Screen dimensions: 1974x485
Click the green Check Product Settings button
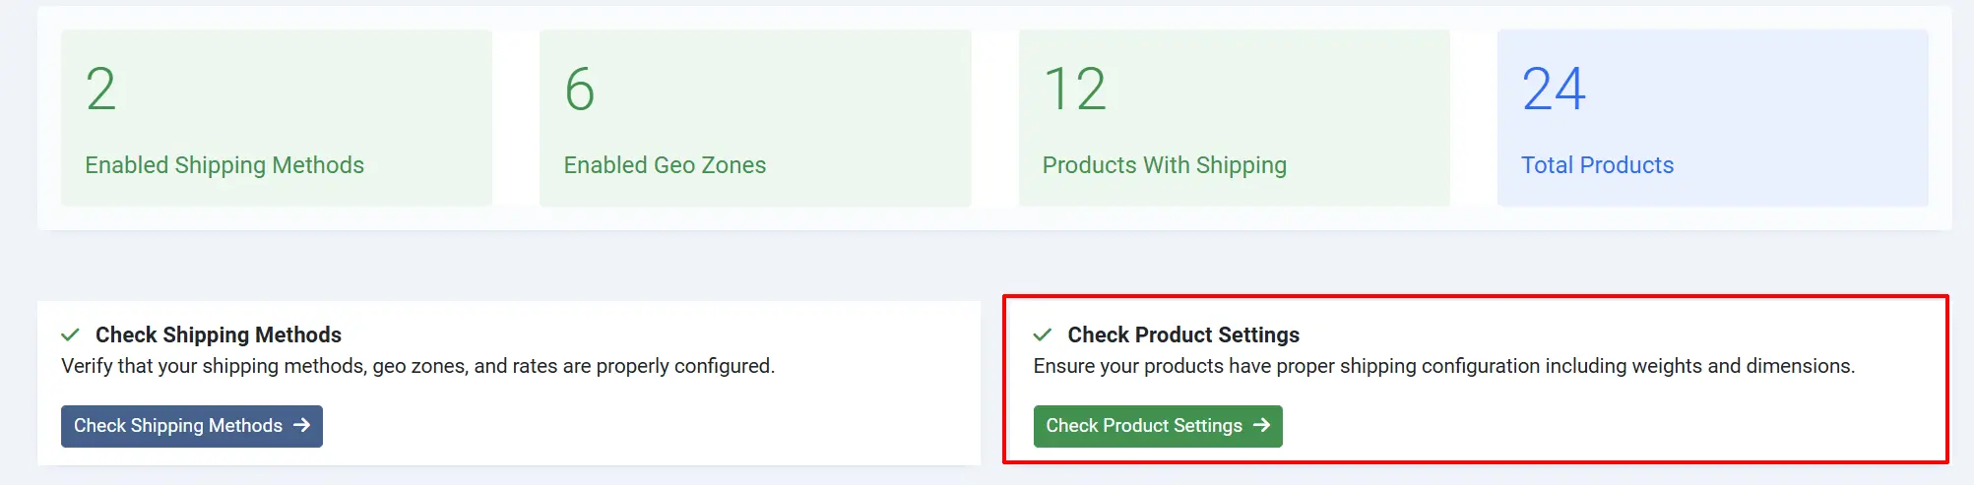1158,426
